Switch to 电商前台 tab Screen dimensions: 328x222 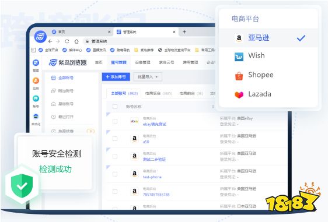pos(191,93)
